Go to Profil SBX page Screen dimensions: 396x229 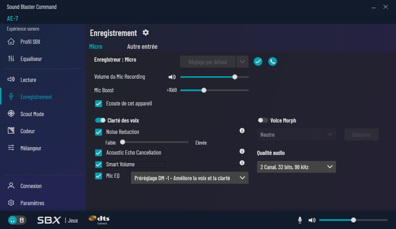point(30,42)
